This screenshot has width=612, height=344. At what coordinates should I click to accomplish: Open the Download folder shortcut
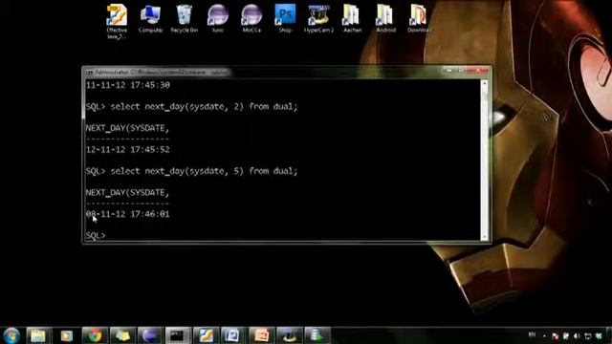point(419,18)
